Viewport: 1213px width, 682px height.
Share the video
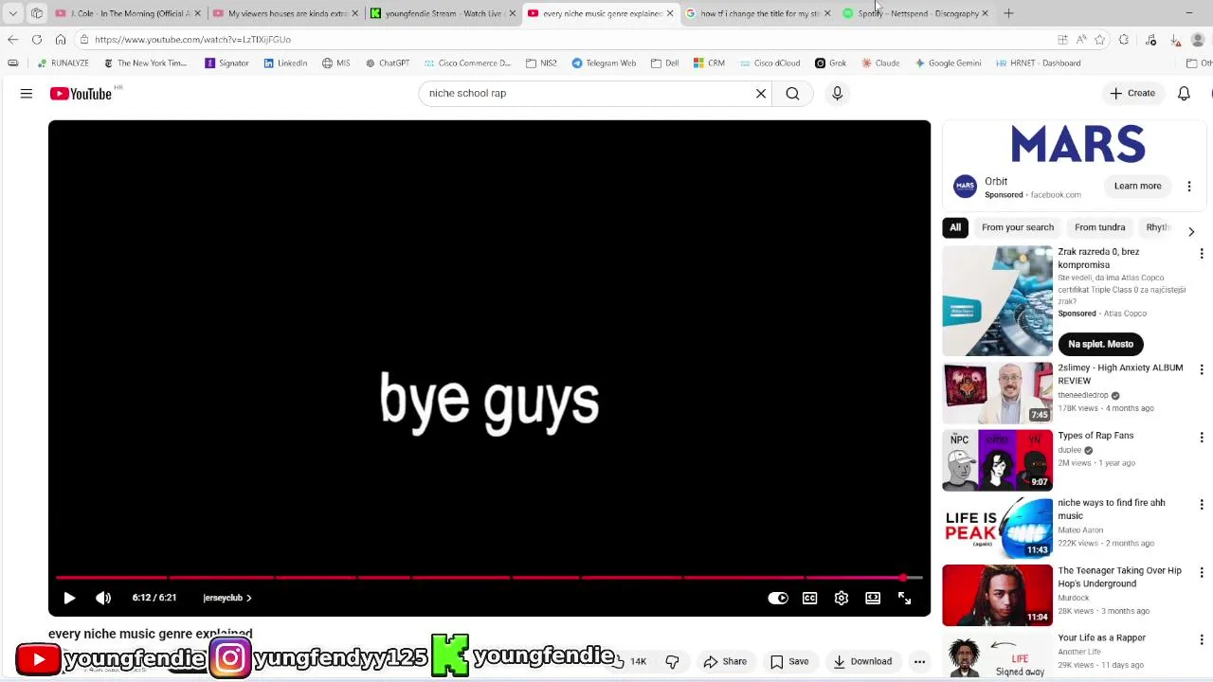(725, 662)
